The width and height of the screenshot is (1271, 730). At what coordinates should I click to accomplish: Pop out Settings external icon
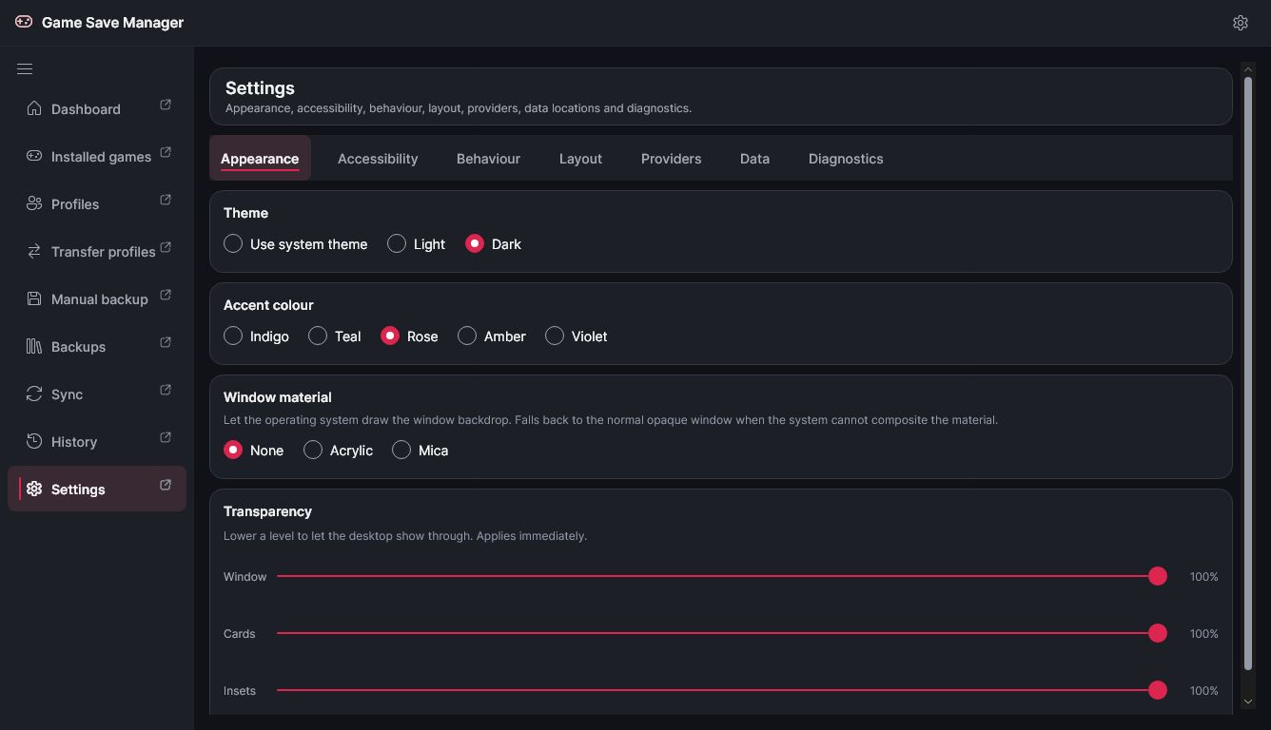point(166,485)
